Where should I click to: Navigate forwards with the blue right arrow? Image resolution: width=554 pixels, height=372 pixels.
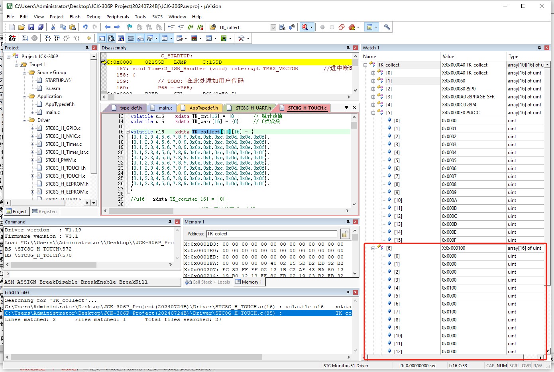pos(117,27)
